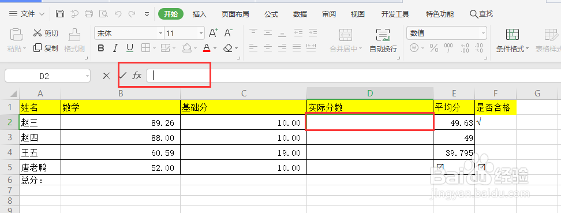Open the font color dropdown arrow
The height and width of the screenshot is (213, 561).
(215, 48)
